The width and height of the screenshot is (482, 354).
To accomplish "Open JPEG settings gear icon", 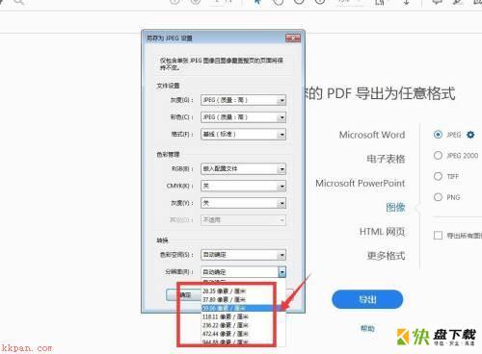I will (470, 135).
